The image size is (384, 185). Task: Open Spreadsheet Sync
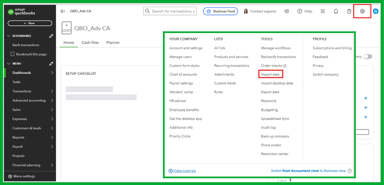(x=275, y=118)
